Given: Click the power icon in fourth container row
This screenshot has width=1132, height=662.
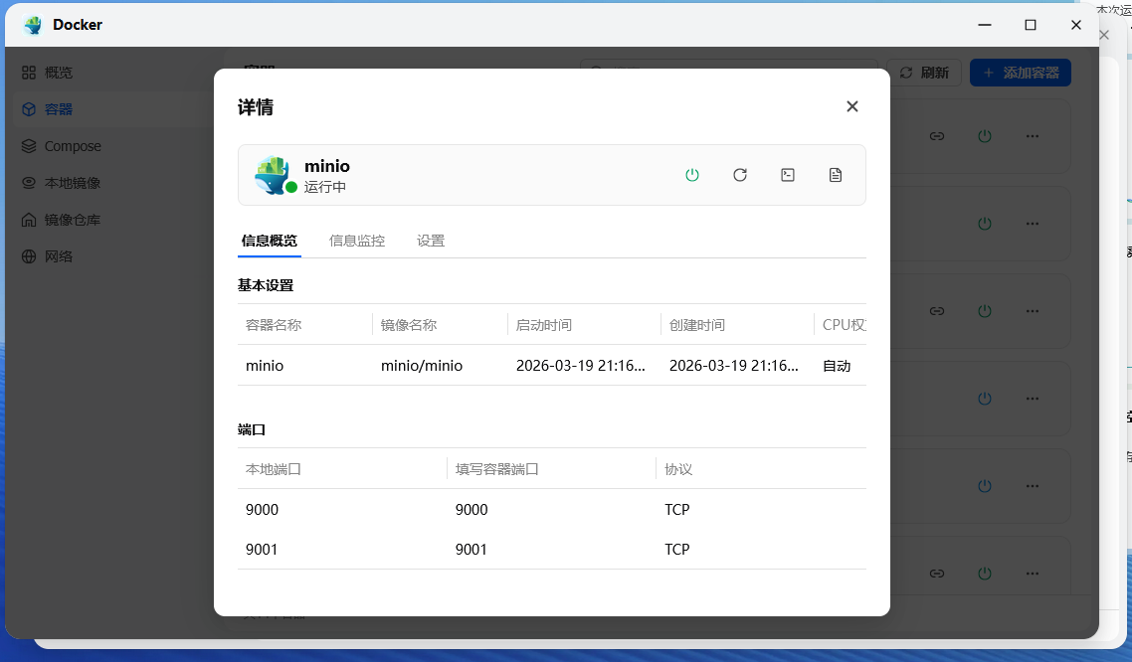Looking at the screenshot, I should pos(985,399).
